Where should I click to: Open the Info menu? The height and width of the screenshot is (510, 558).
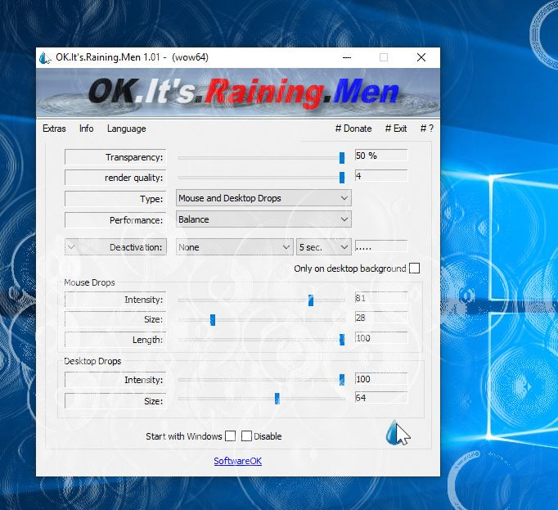[87, 129]
